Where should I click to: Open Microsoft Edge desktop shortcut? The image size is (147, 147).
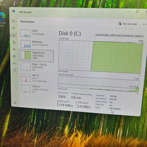point(2,19)
